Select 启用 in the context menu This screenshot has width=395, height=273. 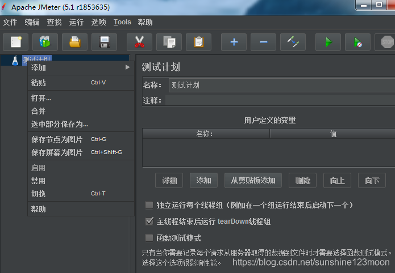(81, 168)
